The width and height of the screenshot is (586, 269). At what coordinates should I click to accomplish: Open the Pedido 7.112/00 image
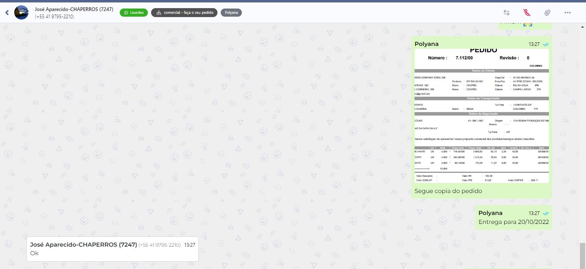[481, 116]
